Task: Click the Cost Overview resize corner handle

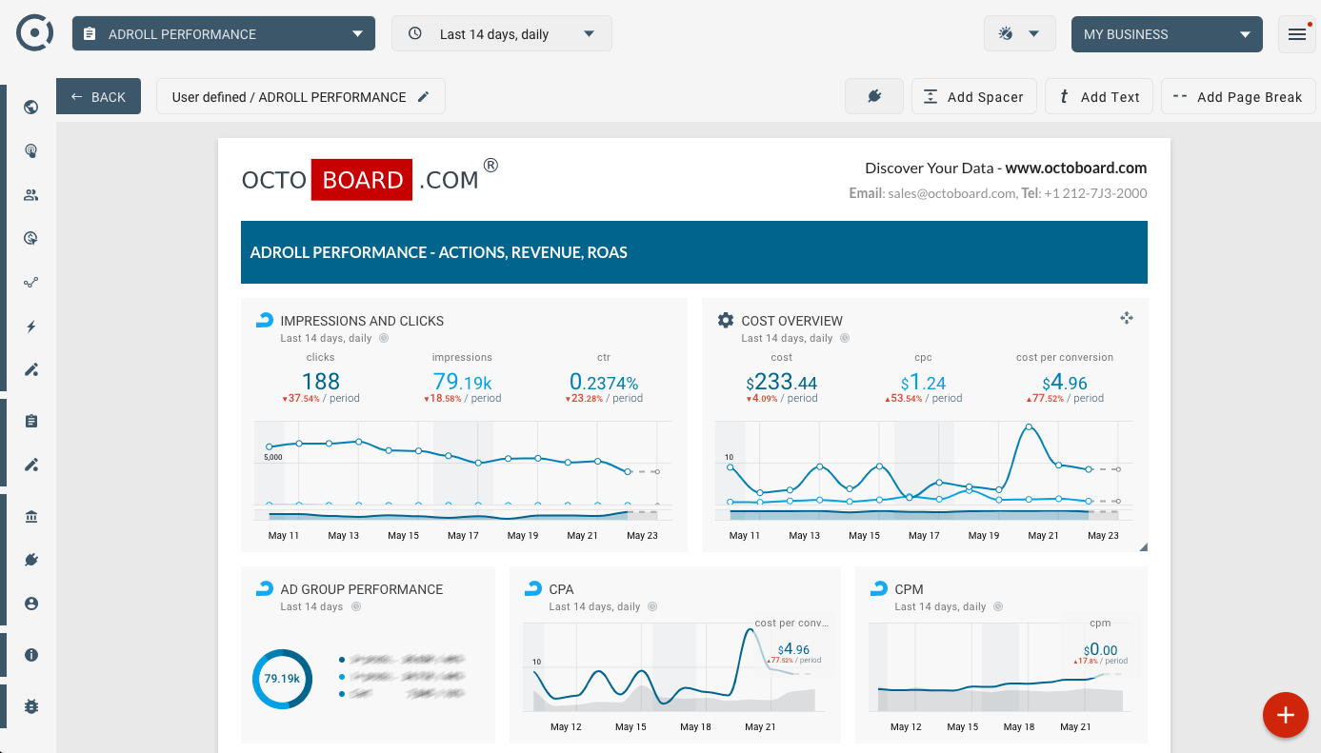Action: pyautogui.click(x=1143, y=546)
